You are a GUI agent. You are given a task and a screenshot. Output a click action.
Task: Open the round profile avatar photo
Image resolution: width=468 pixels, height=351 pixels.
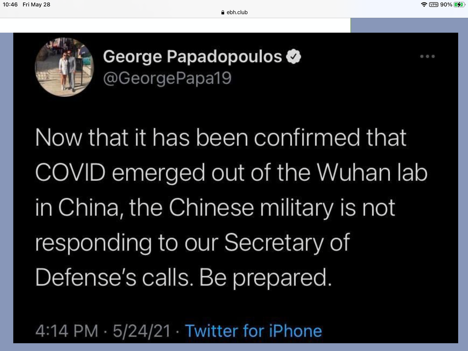point(64,67)
